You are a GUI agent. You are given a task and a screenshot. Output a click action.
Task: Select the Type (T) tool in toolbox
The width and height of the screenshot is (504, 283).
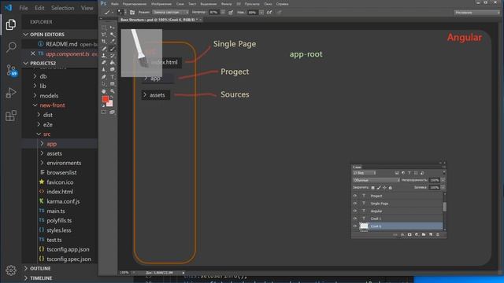(112, 77)
